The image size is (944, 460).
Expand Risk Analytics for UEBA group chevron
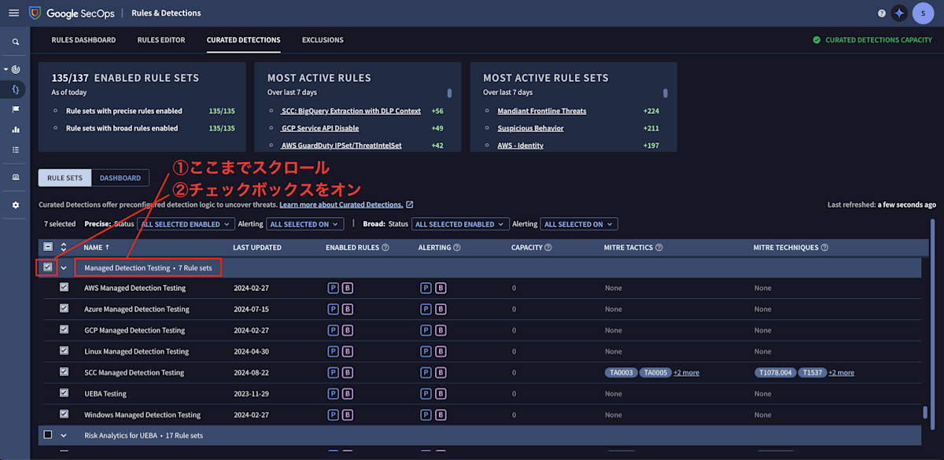pyautogui.click(x=64, y=435)
